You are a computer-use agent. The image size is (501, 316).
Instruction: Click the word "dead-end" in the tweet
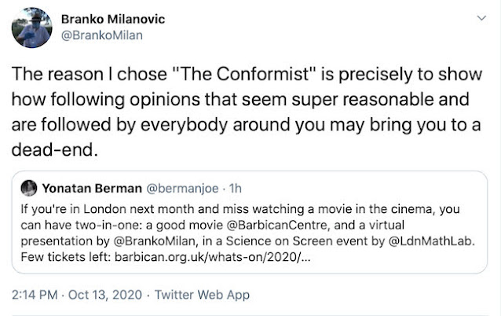46,149
